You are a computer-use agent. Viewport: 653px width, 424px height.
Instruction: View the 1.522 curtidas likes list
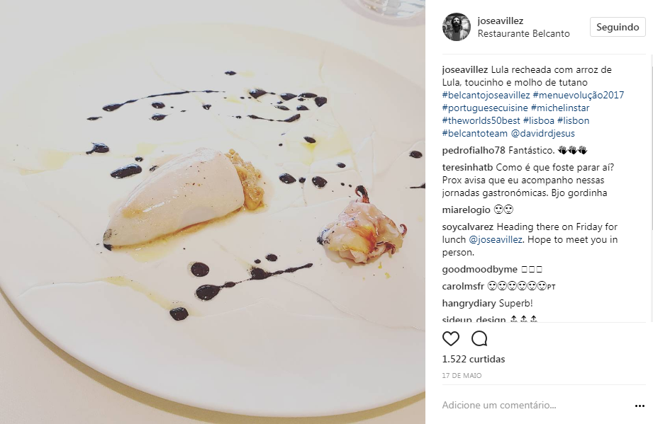[474, 359]
